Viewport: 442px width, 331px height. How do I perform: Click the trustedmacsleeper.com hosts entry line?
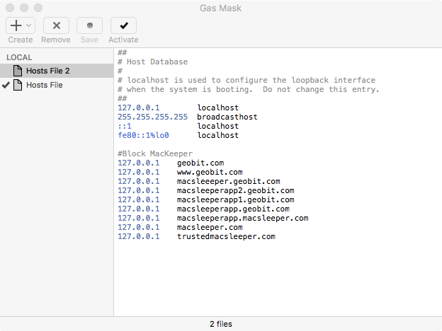point(196,236)
